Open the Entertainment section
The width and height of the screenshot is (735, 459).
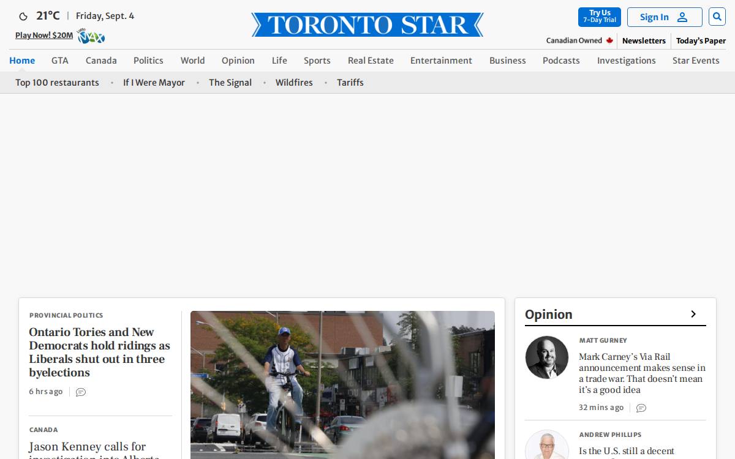coord(441,61)
